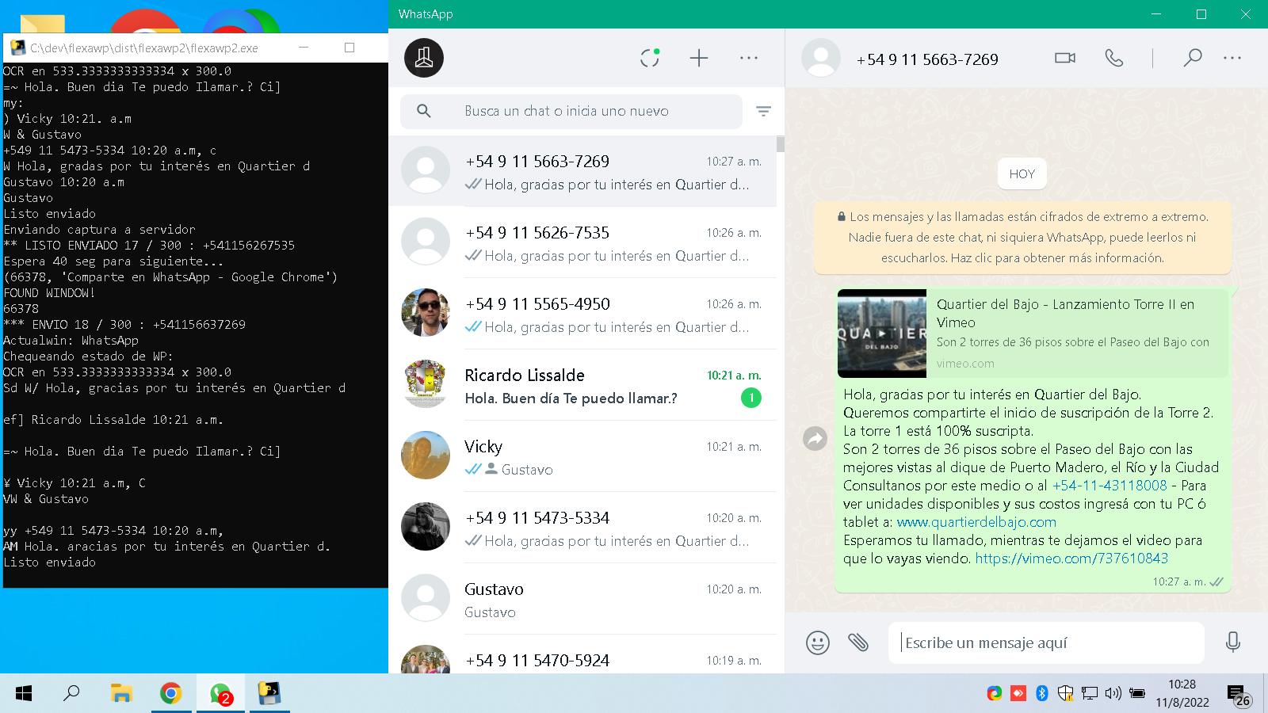Switch to the flexawp2 Python taskbar icon
The height and width of the screenshot is (713, 1268).
[x=269, y=694]
